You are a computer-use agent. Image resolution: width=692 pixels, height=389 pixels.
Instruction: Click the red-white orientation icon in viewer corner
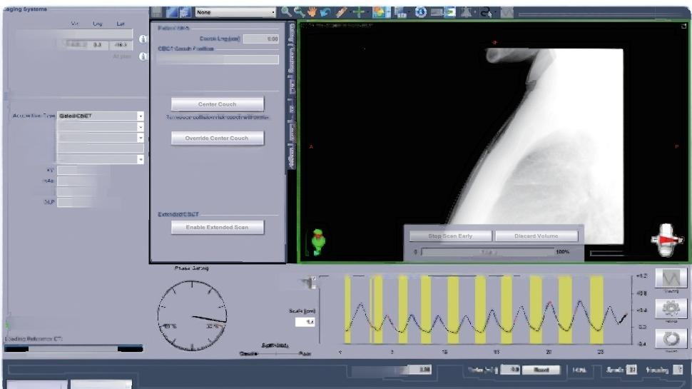click(667, 241)
